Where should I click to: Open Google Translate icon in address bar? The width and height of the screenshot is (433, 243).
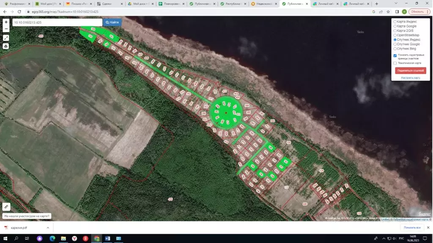pyautogui.click(x=374, y=11)
